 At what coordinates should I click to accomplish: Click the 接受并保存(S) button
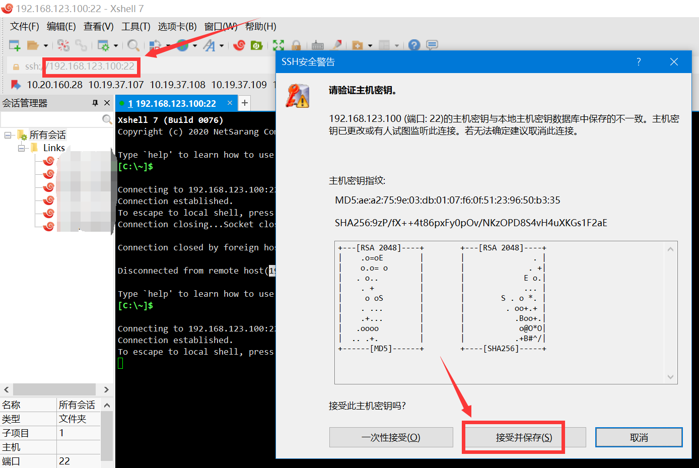point(524,437)
